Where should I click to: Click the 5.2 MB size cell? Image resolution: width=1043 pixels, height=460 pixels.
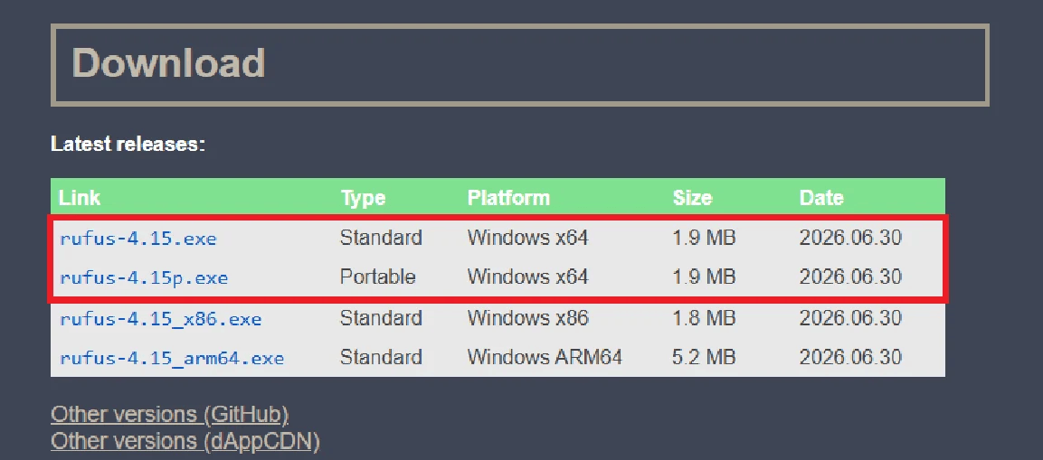[704, 358]
